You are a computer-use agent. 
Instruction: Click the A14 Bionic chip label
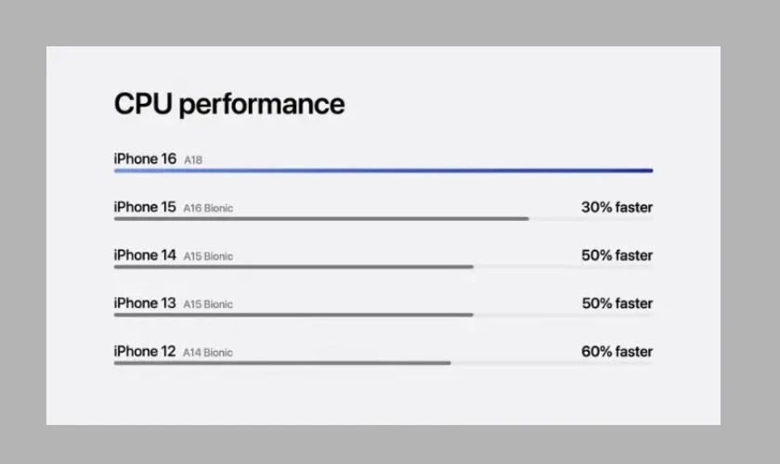pos(208,354)
